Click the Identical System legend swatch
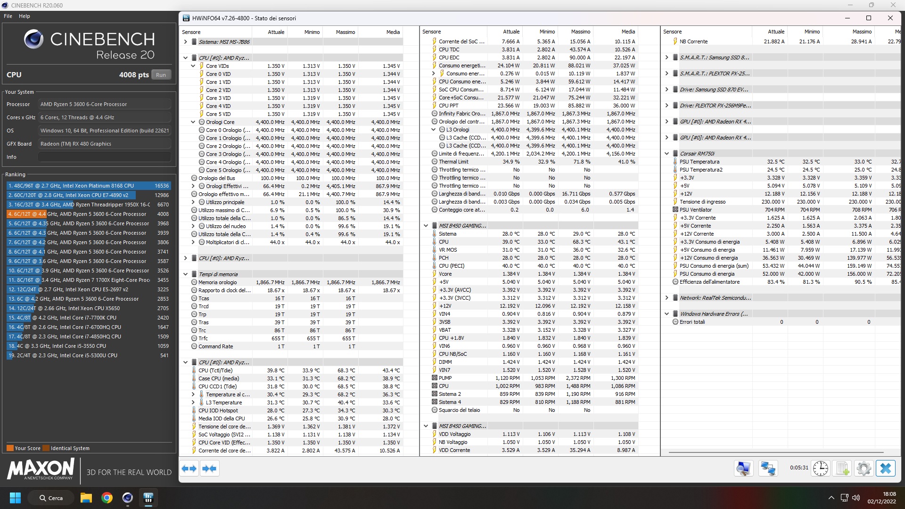The image size is (905, 509). [46, 448]
